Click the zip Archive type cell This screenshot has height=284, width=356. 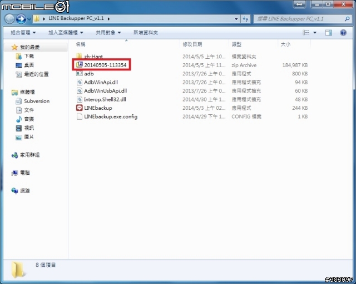[x=244, y=65]
